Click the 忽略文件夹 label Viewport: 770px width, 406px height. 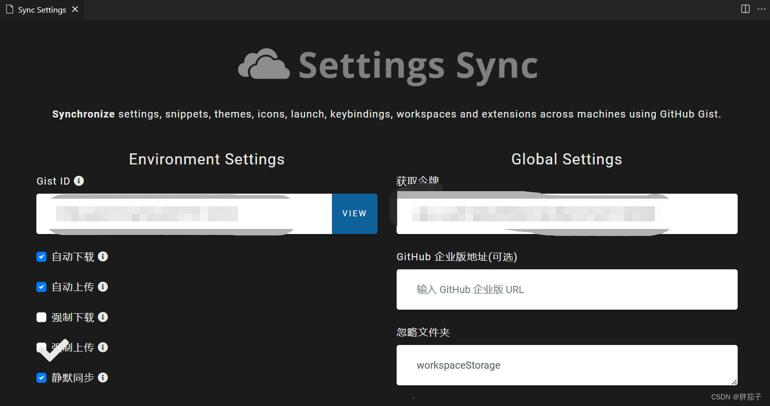click(x=423, y=332)
